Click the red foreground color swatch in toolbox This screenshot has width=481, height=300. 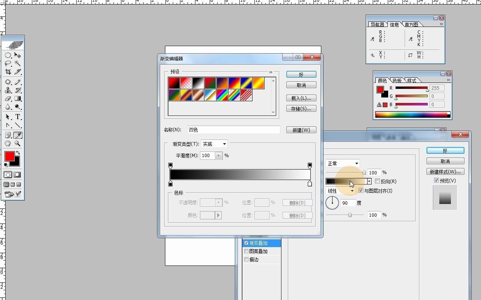[9, 156]
